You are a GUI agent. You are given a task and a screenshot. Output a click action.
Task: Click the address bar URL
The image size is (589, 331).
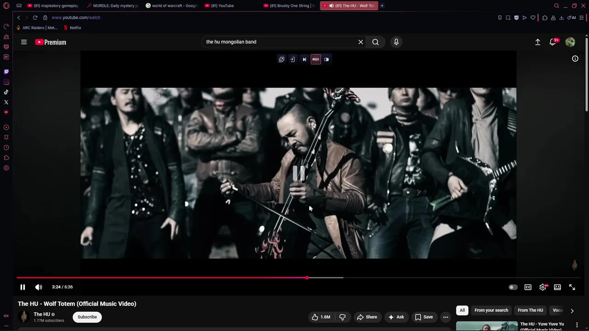click(x=76, y=17)
